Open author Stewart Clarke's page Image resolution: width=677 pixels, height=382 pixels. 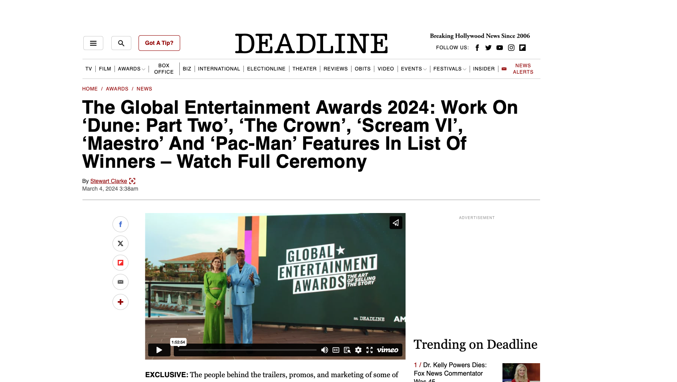pyautogui.click(x=108, y=181)
